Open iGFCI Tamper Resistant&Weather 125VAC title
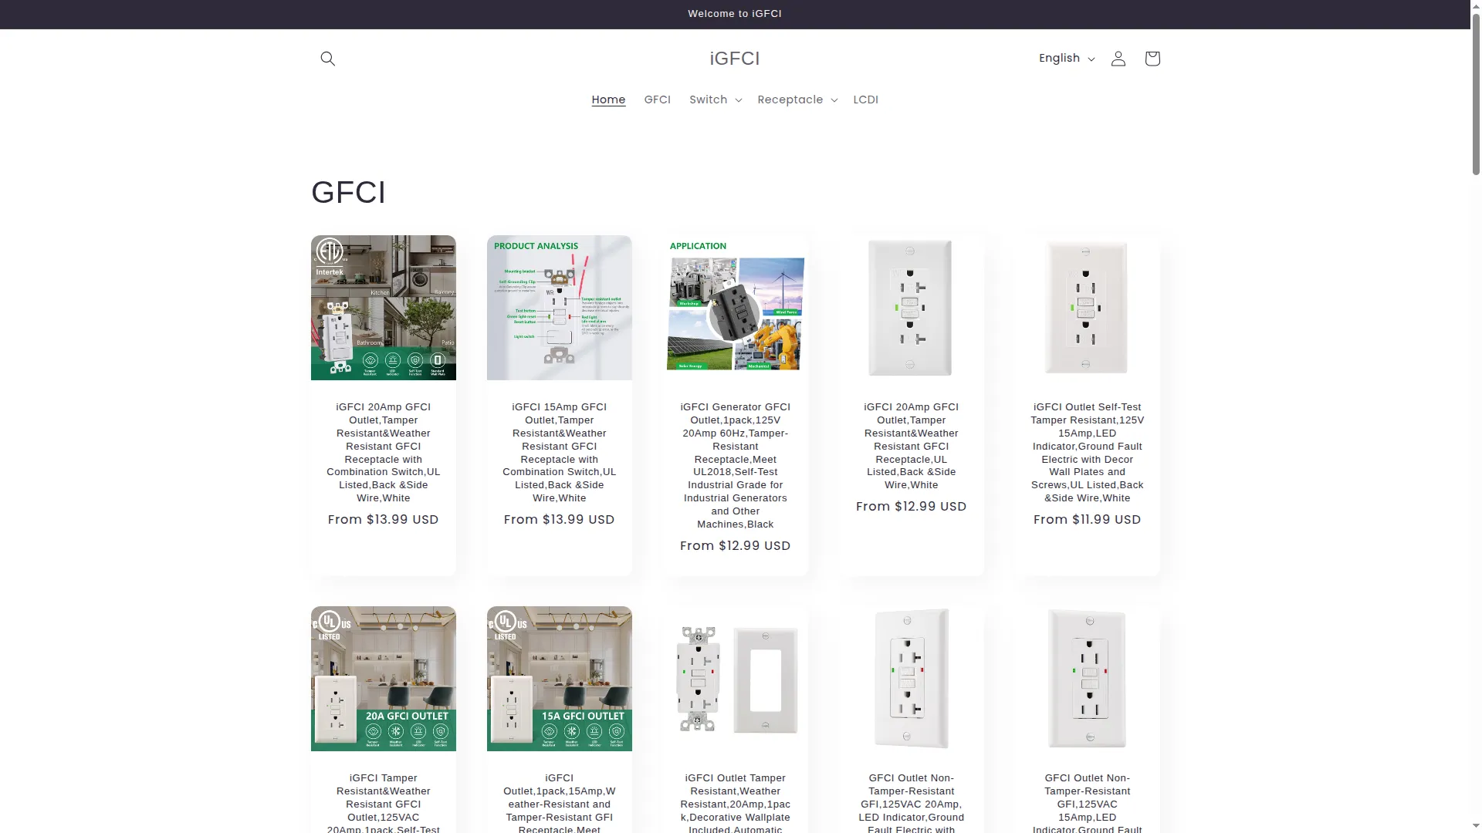Viewport: 1482px width, 833px height. point(383,804)
